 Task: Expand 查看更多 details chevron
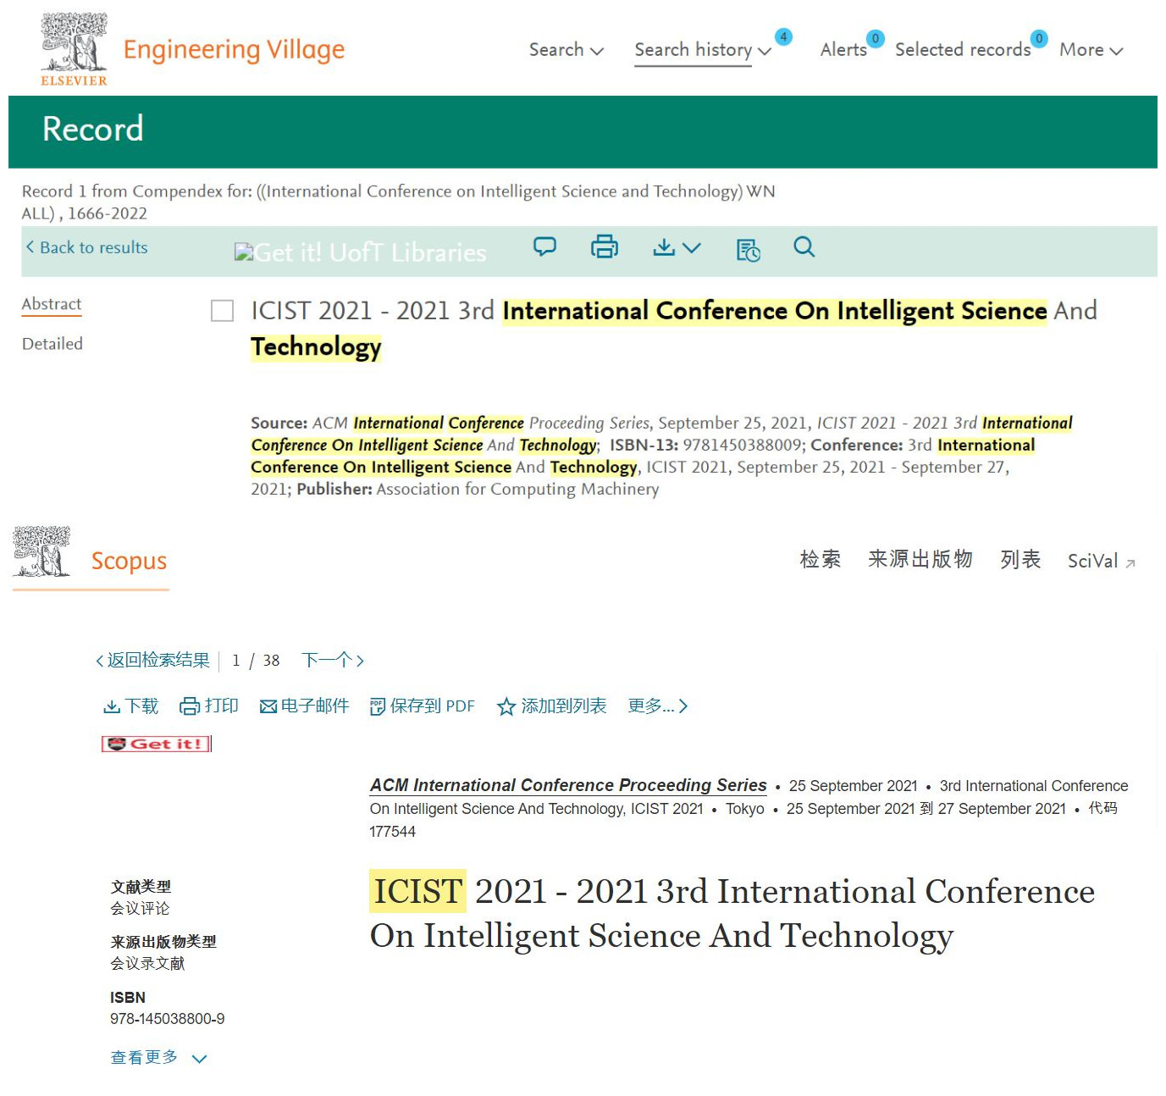click(200, 1059)
